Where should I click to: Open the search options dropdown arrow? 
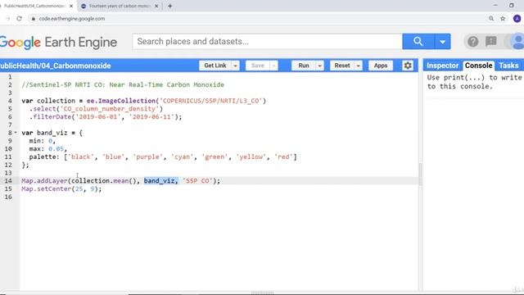(442, 42)
